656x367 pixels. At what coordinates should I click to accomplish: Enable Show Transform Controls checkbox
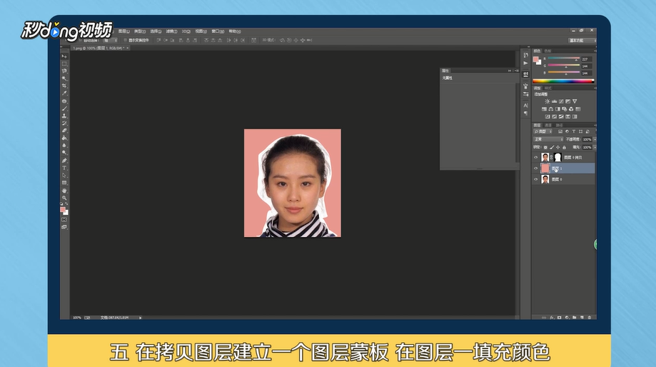(125, 40)
